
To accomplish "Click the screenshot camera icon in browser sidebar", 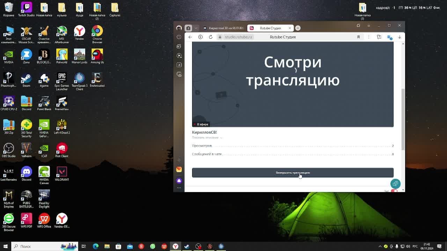I will (x=179, y=74).
